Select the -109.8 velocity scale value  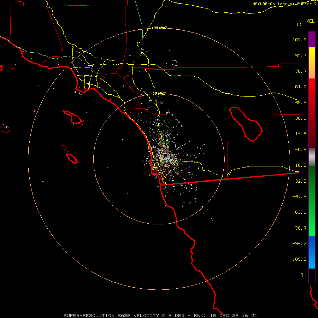(298, 259)
